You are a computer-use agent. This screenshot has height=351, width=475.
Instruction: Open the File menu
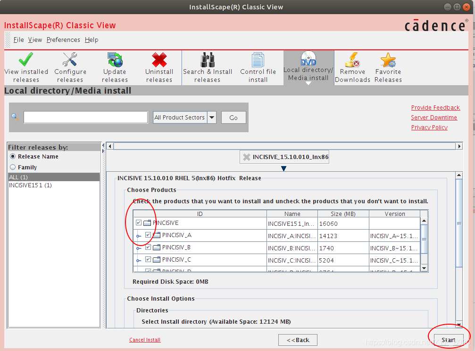[18, 40]
